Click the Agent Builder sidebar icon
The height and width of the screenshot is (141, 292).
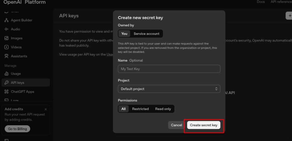(6, 20)
